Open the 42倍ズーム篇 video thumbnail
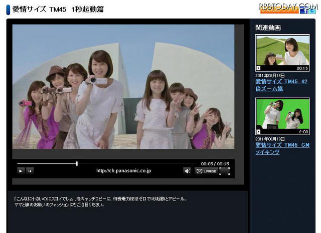 [x=282, y=53]
